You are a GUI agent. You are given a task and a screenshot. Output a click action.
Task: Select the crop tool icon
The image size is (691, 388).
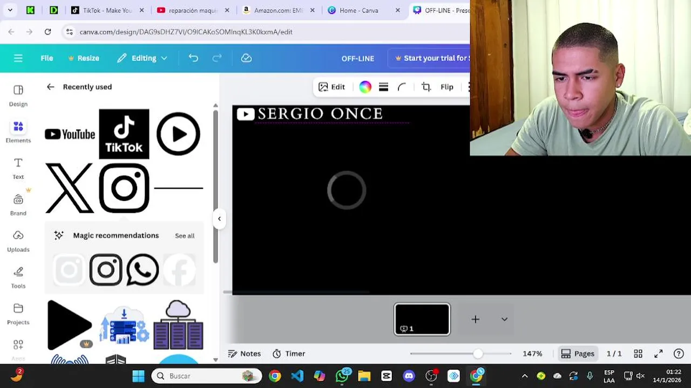[426, 87]
